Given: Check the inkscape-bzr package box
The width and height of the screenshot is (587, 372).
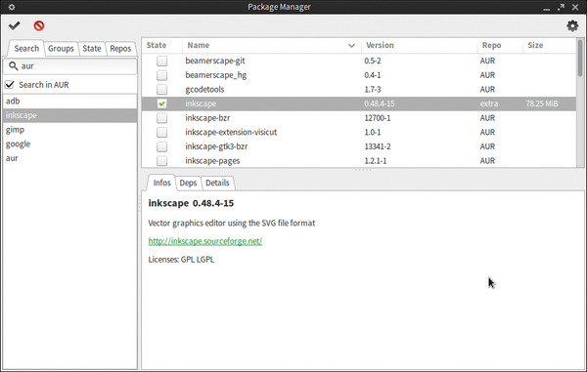Looking at the screenshot, I should (x=161, y=118).
